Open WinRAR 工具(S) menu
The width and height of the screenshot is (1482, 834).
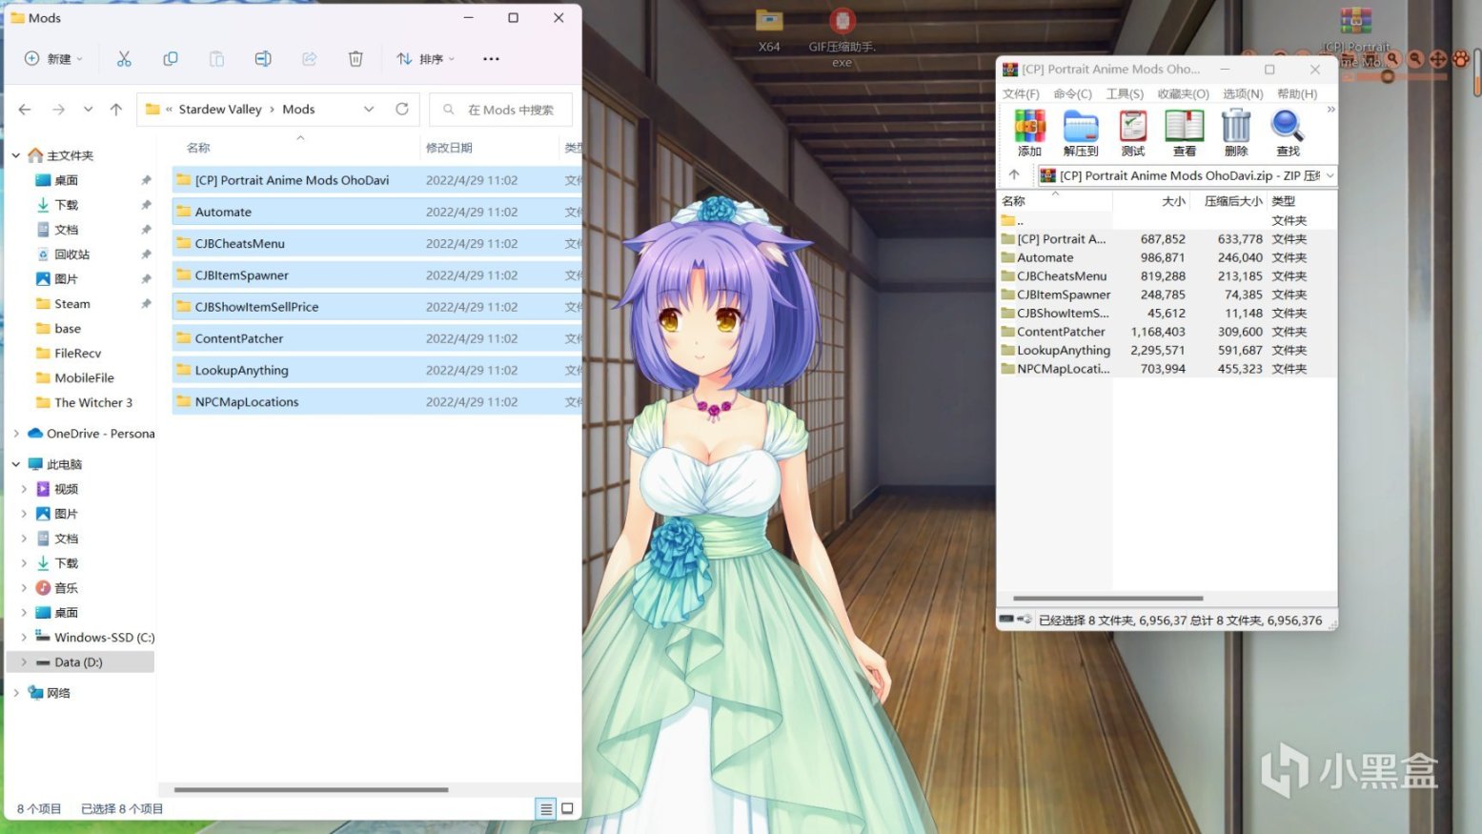pyautogui.click(x=1125, y=94)
